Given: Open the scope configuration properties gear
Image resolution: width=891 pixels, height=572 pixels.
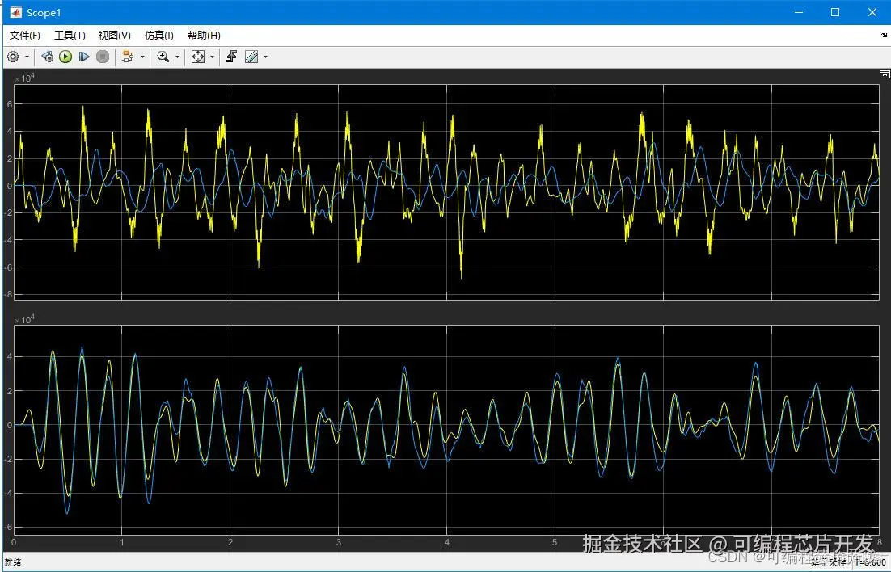Looking at the screenshot, I should (12, 57).
